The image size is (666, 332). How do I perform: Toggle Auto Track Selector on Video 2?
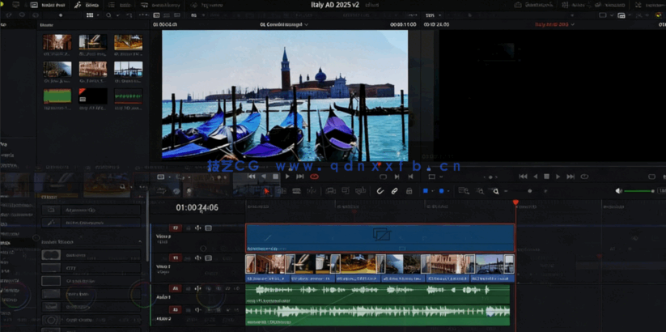click(x=198, y=228)
